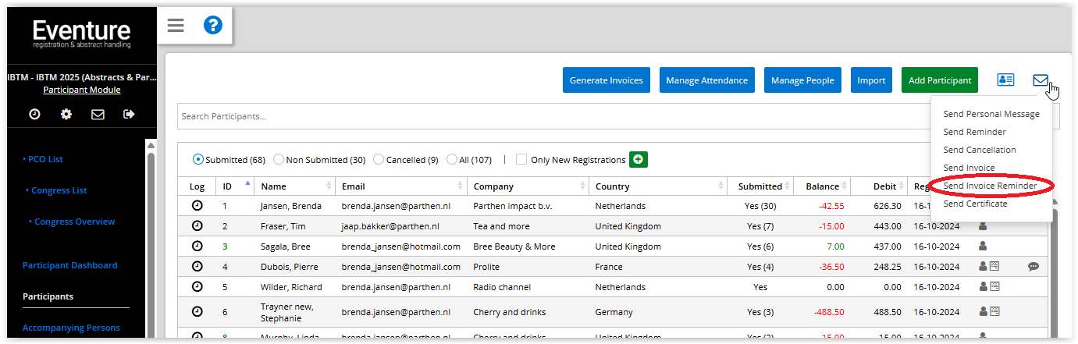Viewport: 1078px width, 344px height.
Task: Enable the Only New Registrations checkbox
Action: (521, 160)
